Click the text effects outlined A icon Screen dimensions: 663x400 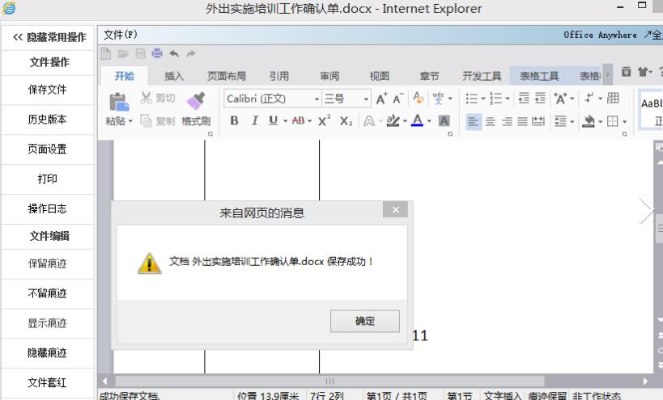tap(368, 121)
